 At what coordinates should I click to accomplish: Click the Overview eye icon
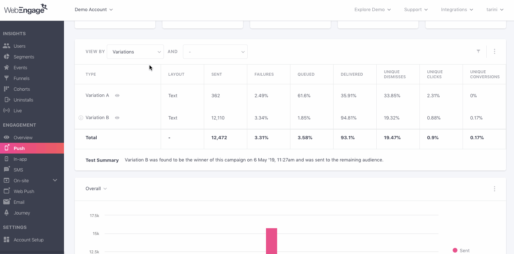tap(6, 137)
